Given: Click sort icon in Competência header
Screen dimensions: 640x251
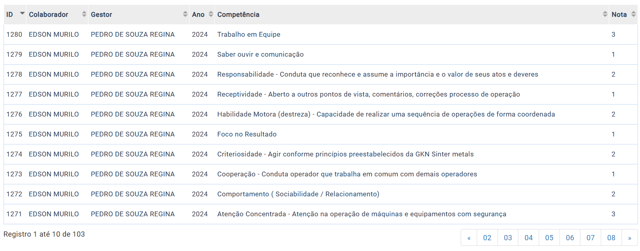Looking at the screenshot, I should click(x=605, y=14).
